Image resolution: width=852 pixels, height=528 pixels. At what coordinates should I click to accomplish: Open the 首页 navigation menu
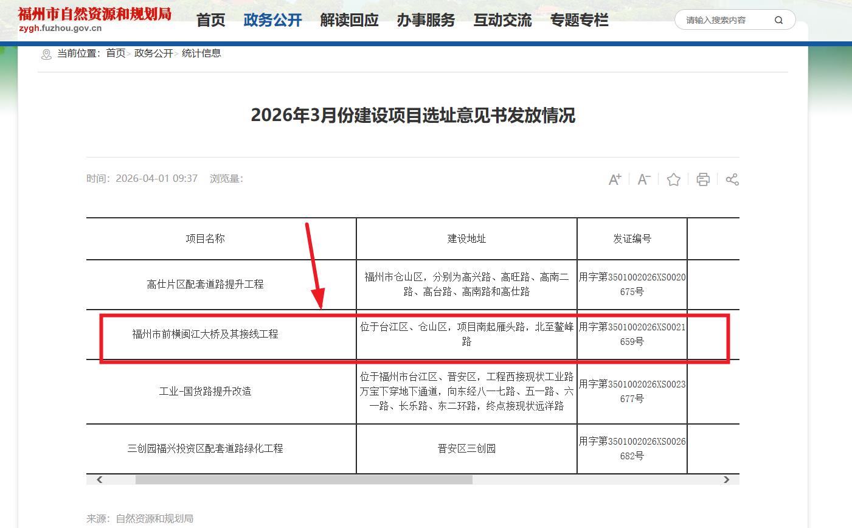(211, 20)
